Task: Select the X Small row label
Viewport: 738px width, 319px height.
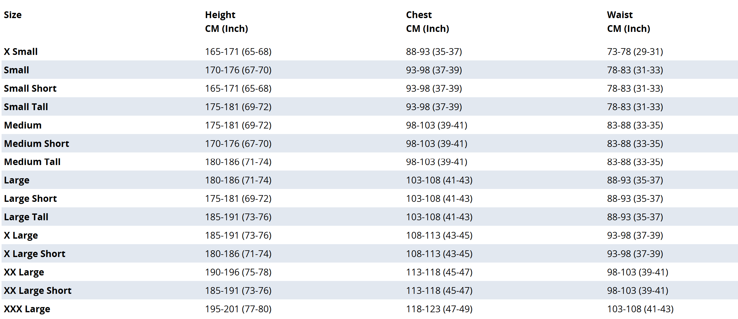Action: coord(21,52)
